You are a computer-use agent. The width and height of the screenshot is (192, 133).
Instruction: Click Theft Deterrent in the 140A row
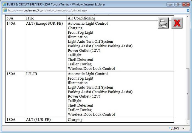80,60
